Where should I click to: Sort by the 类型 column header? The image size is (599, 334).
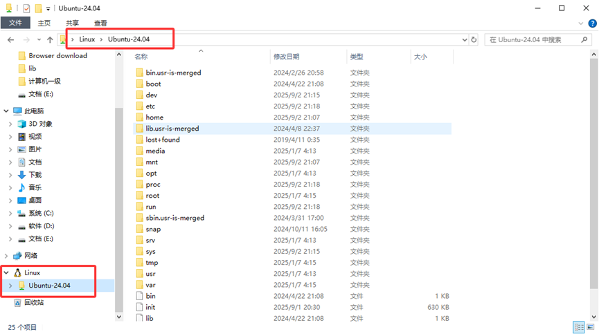pos(357,57)
